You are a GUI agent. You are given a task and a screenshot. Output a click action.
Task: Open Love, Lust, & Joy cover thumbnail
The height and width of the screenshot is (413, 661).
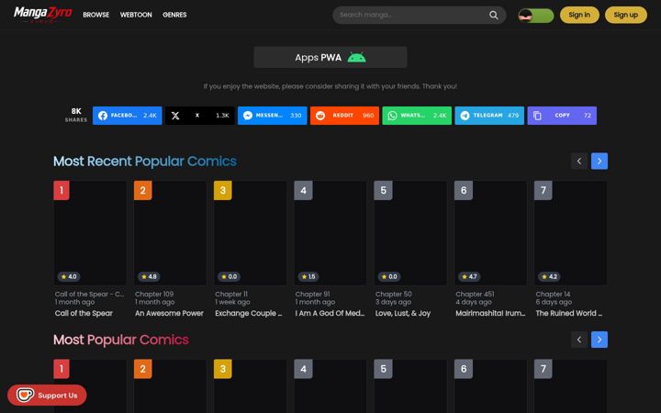410,233
